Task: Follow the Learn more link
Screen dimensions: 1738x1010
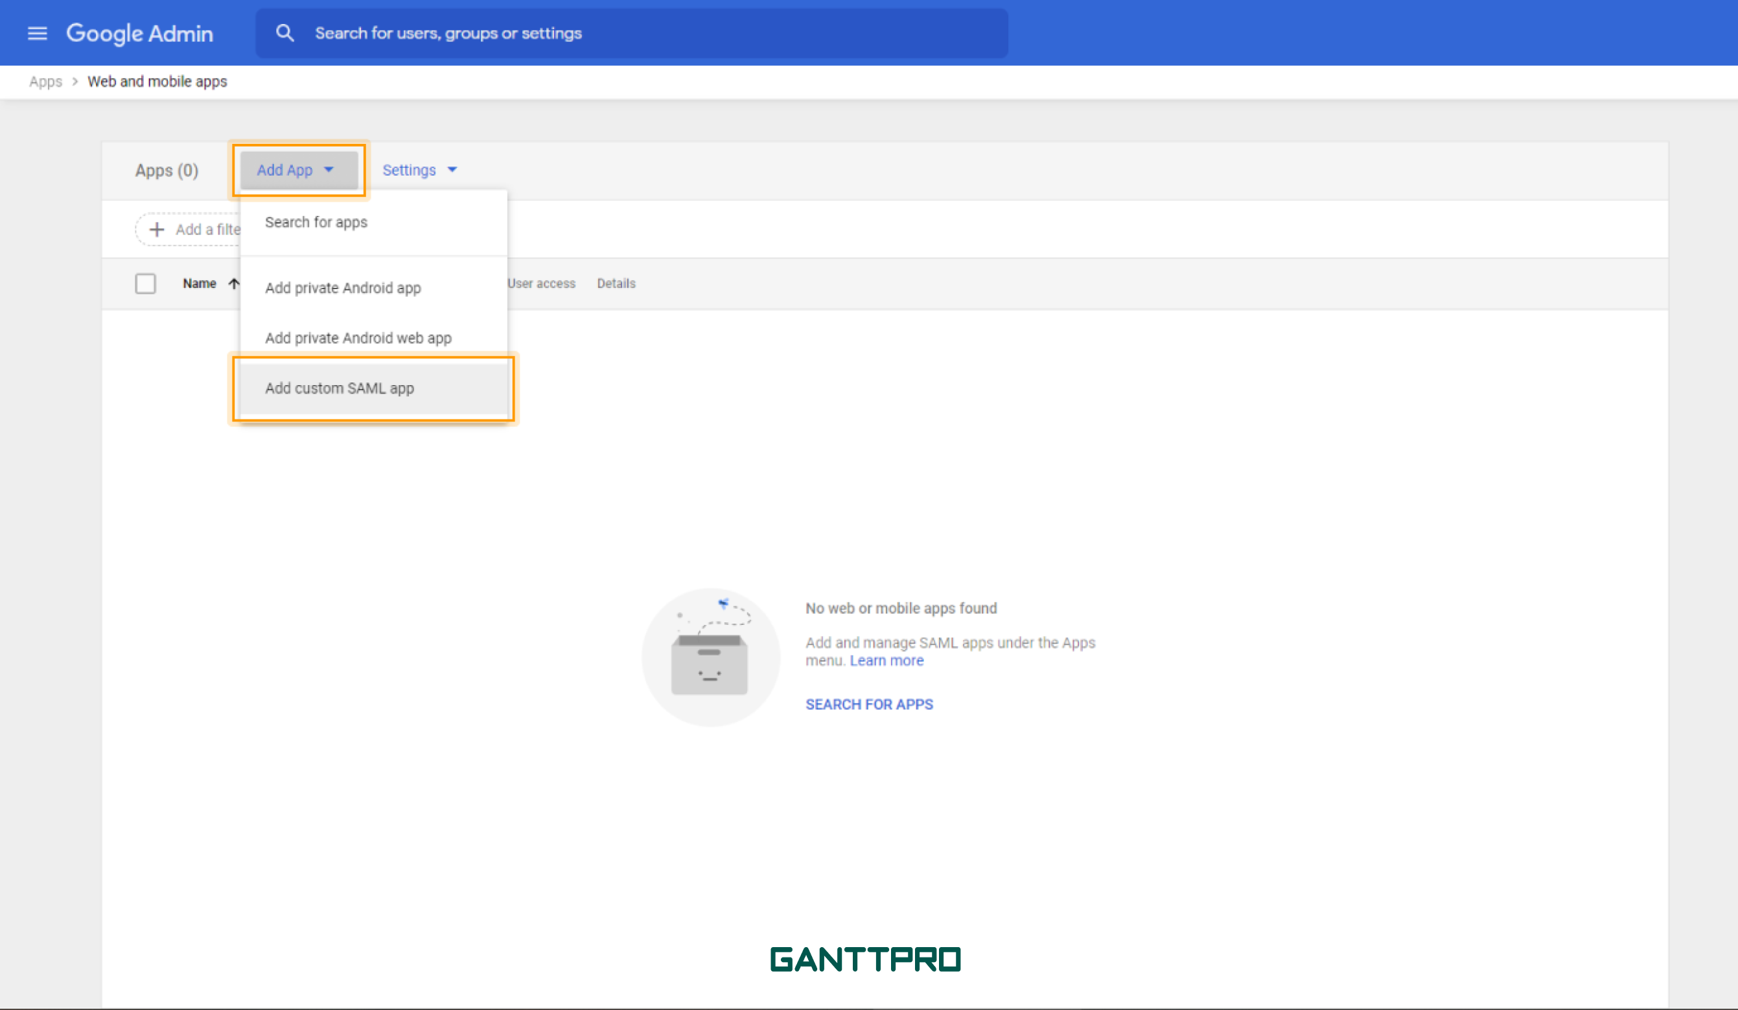Action: 886,661
